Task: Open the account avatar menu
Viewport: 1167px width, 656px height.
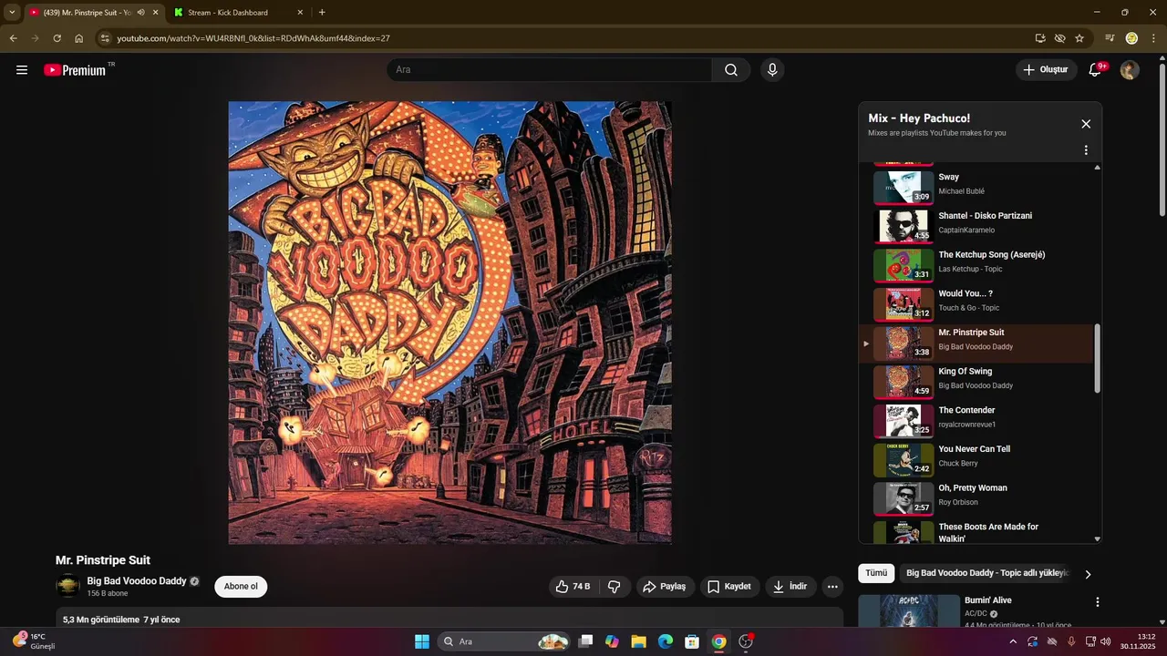Action: [x=1130, y=70]
